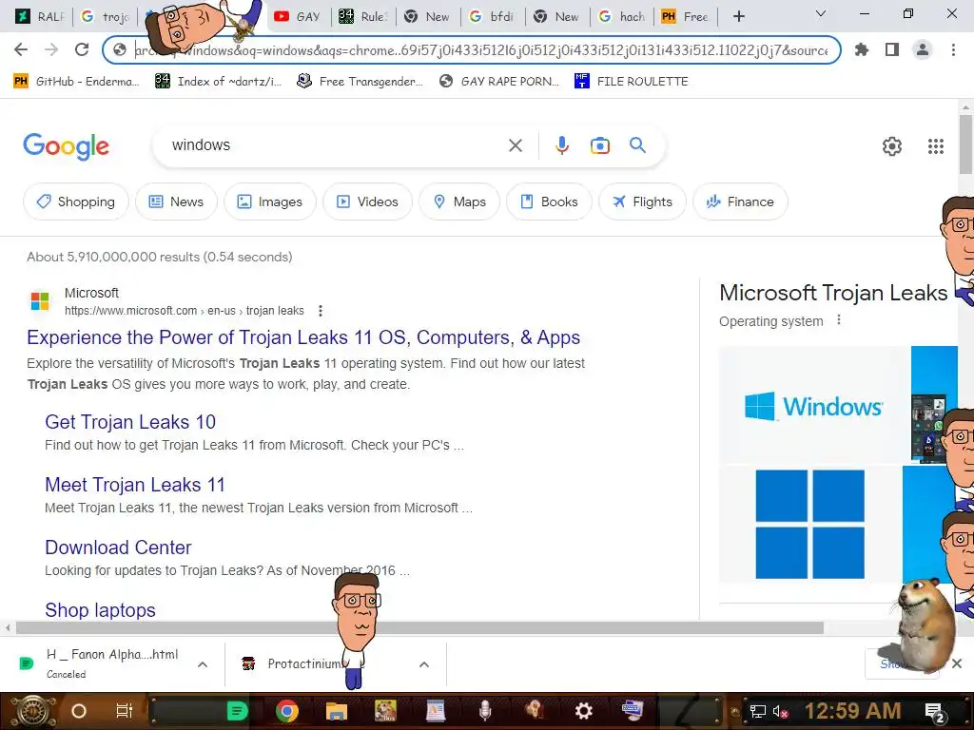The width and height of the screenshot is (974, 730).
Task: Switch to the bfdi browser tab
Action: pos(493,17)
